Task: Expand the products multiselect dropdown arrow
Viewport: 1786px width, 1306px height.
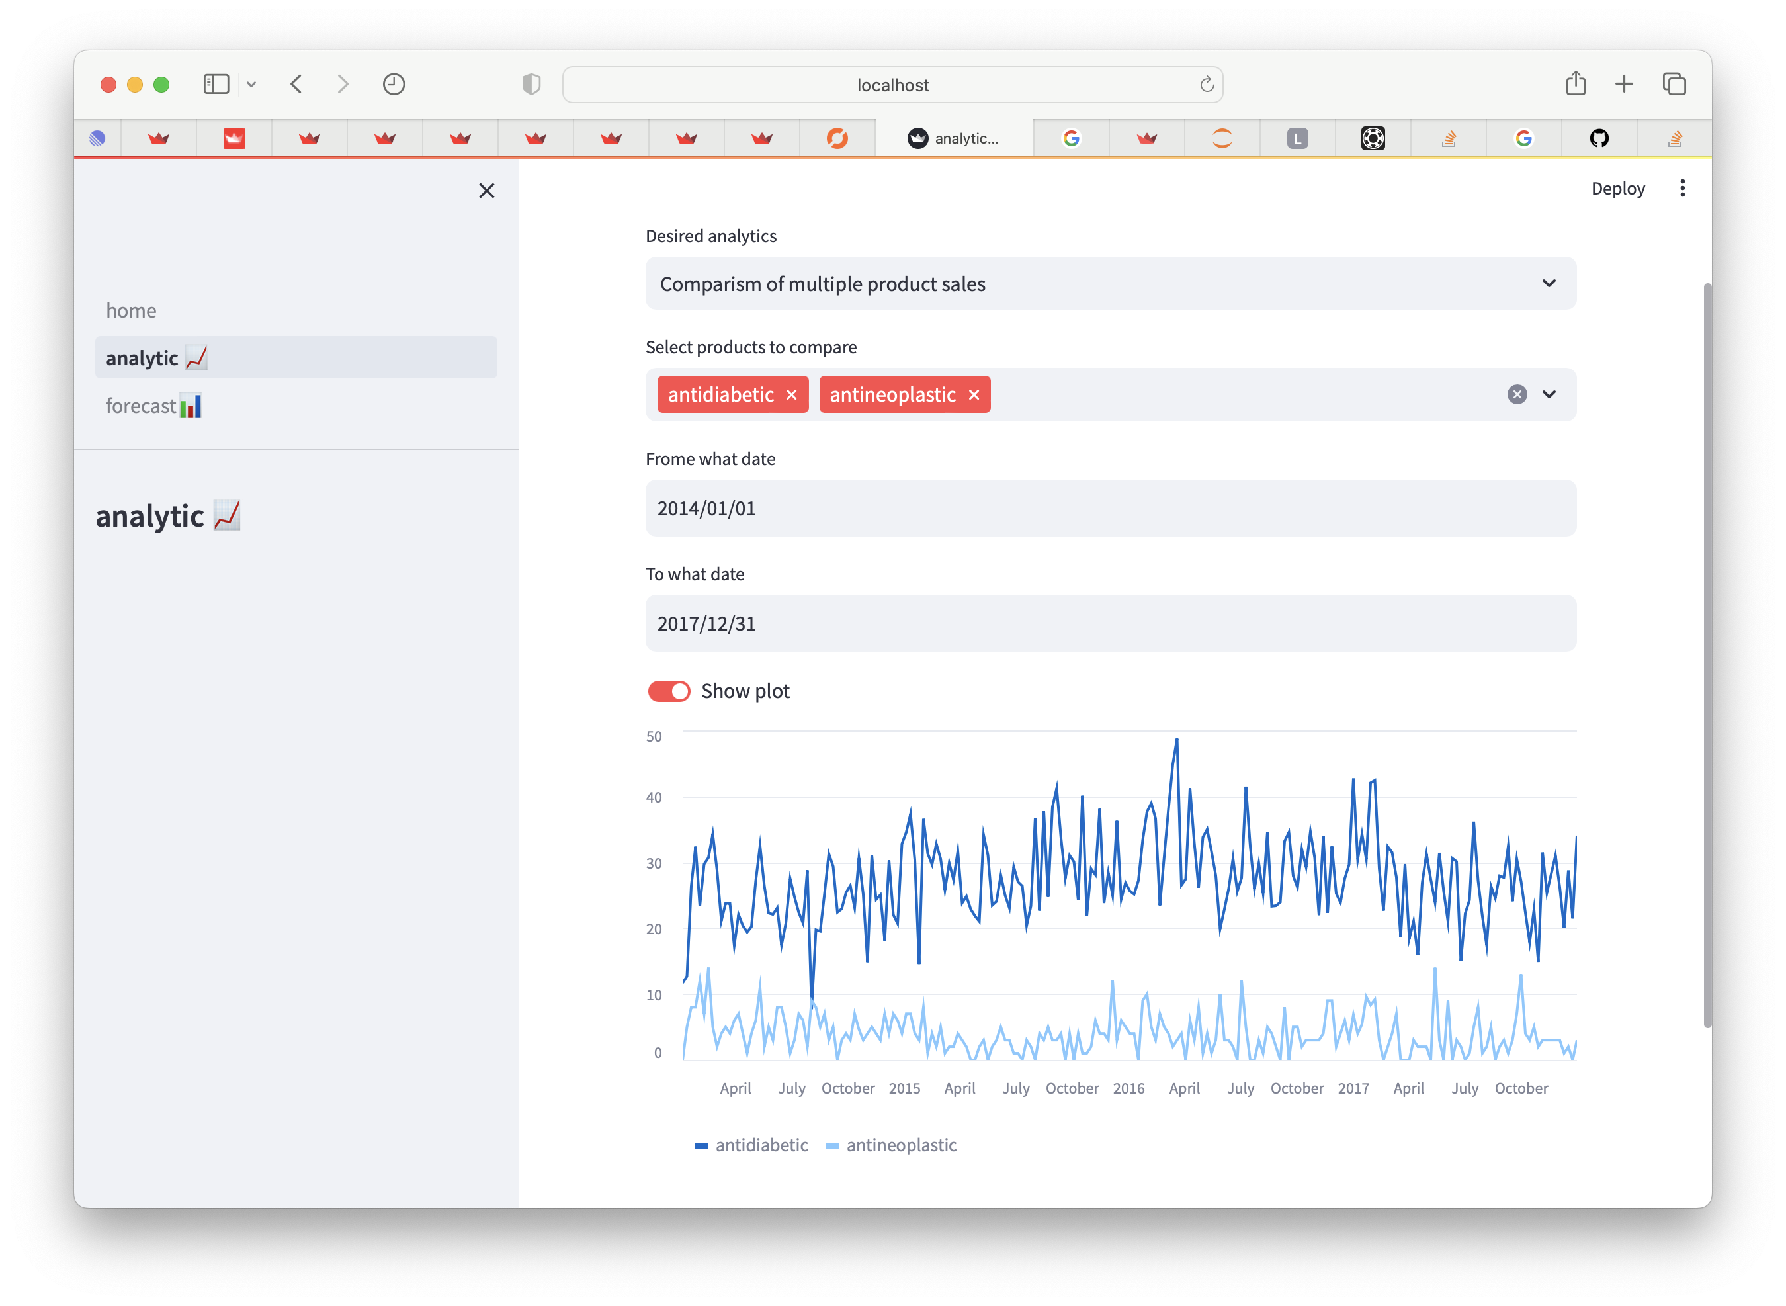Action: tap(1548, 394)
